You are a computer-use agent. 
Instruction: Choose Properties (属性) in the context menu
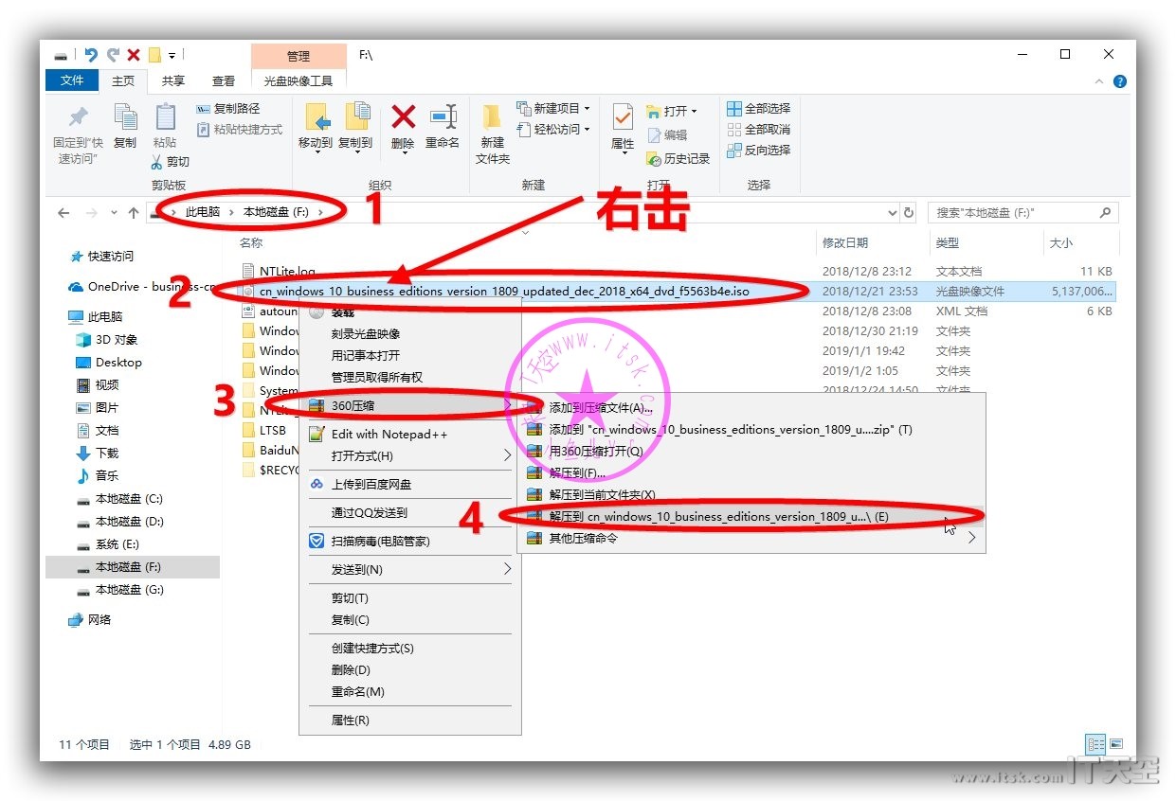(x=409, y=721)
